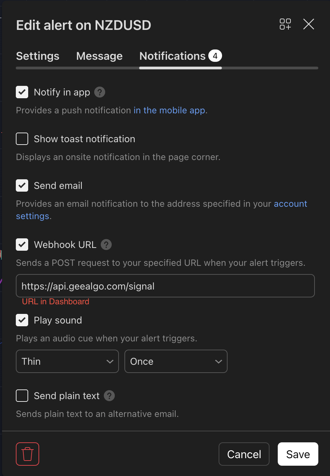Switch to the Settings tab

(38, 56)
